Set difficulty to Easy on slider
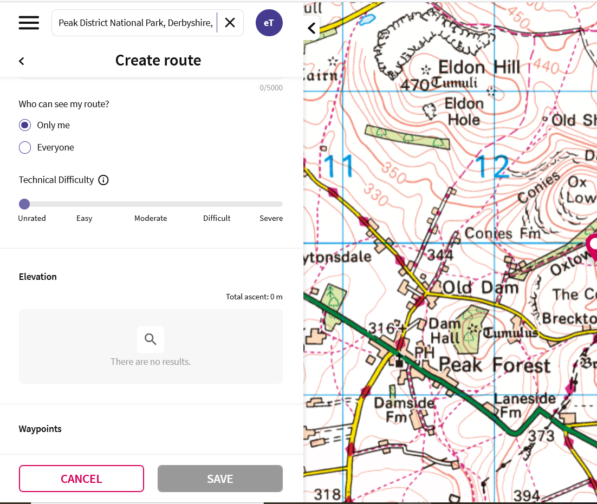 click(85, 205)
